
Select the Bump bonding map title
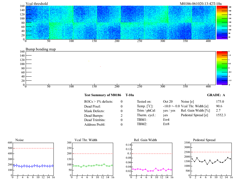coord(41,49)
